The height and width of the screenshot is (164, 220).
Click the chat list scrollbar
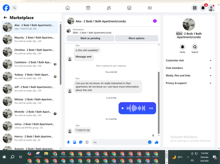(x=61, y=54)
